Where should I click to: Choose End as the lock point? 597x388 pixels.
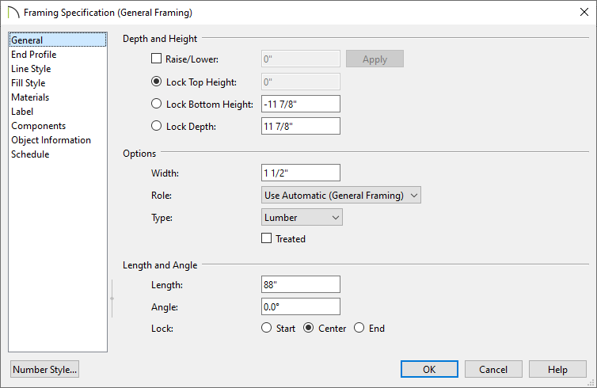pos(359,328)
